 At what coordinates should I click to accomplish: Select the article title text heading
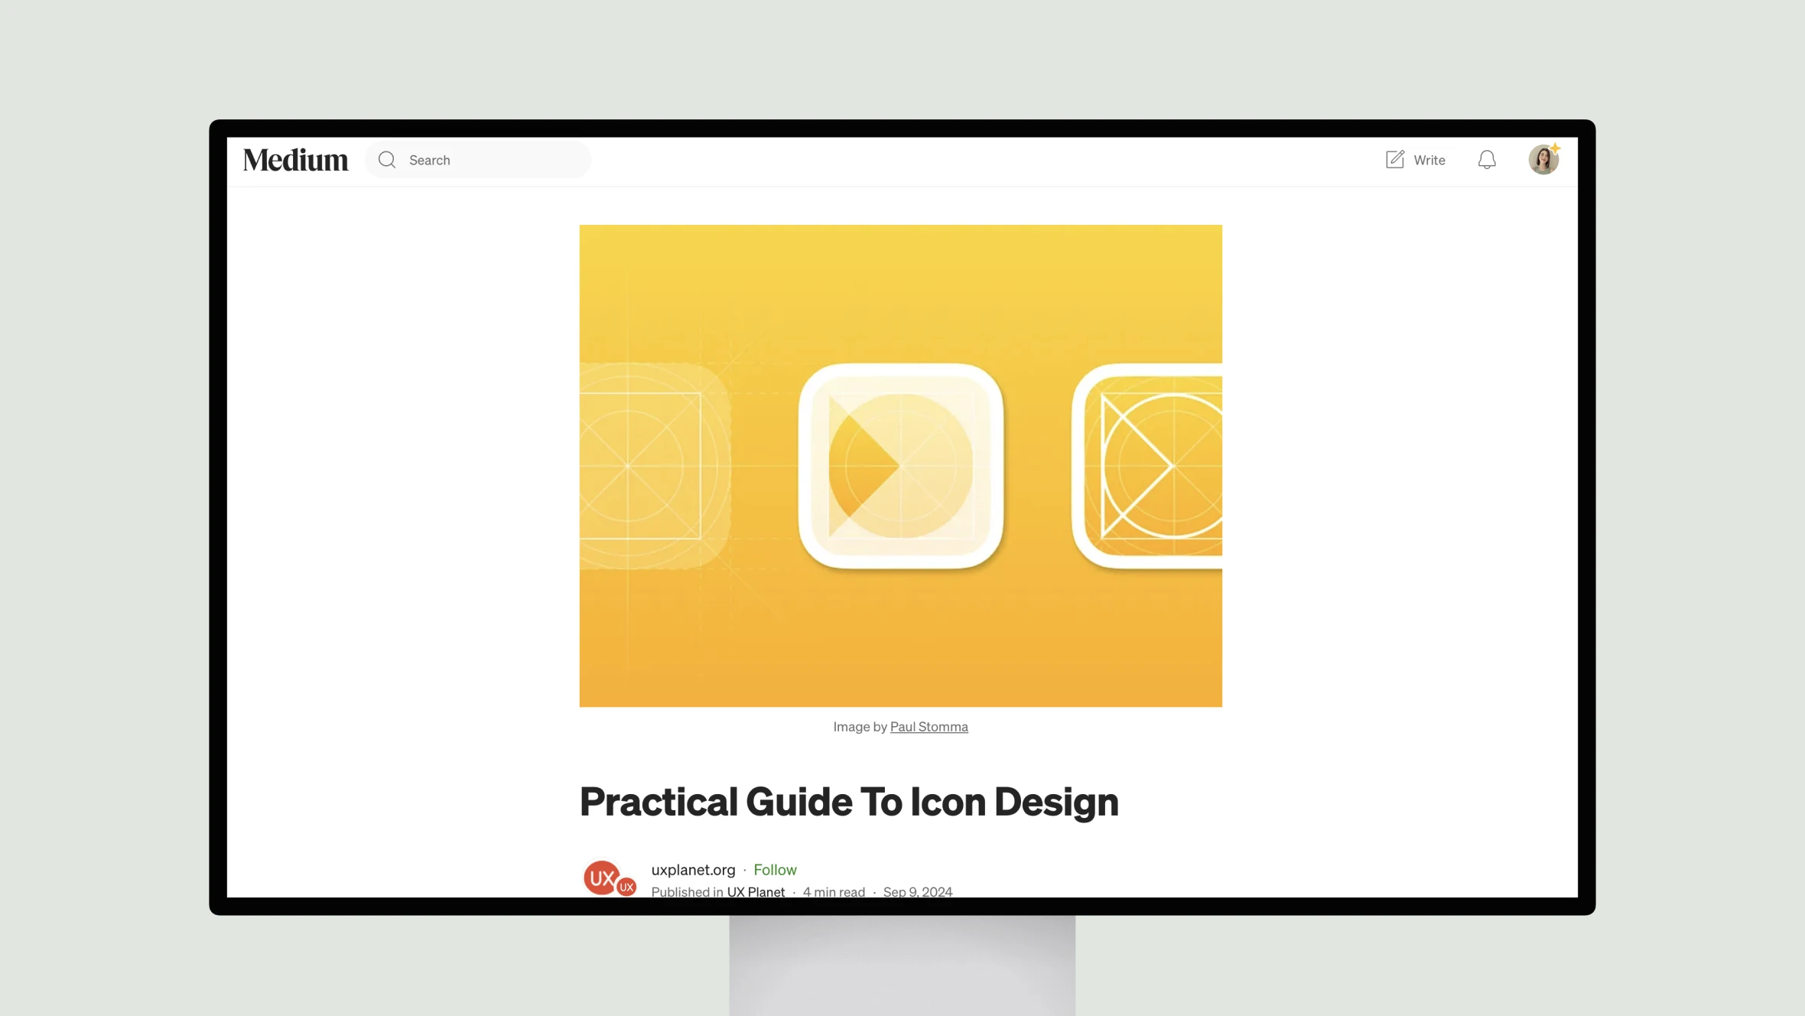coord(848,799)
